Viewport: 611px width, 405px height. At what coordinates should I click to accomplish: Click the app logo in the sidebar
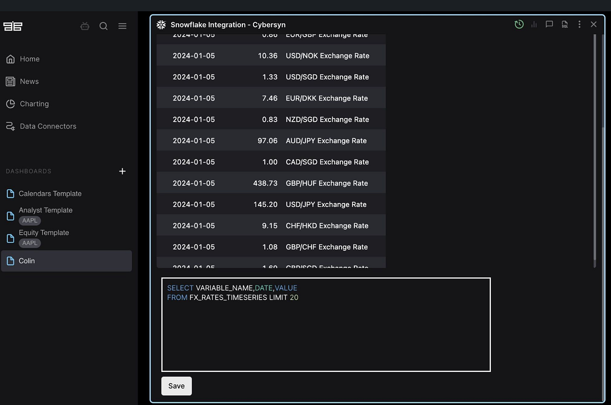[13, 26]
